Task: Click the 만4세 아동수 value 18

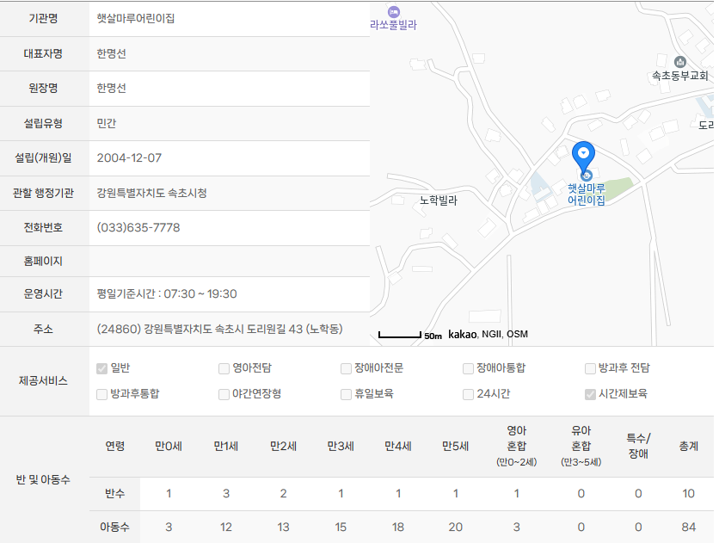Action: click(x=398, y=527)
